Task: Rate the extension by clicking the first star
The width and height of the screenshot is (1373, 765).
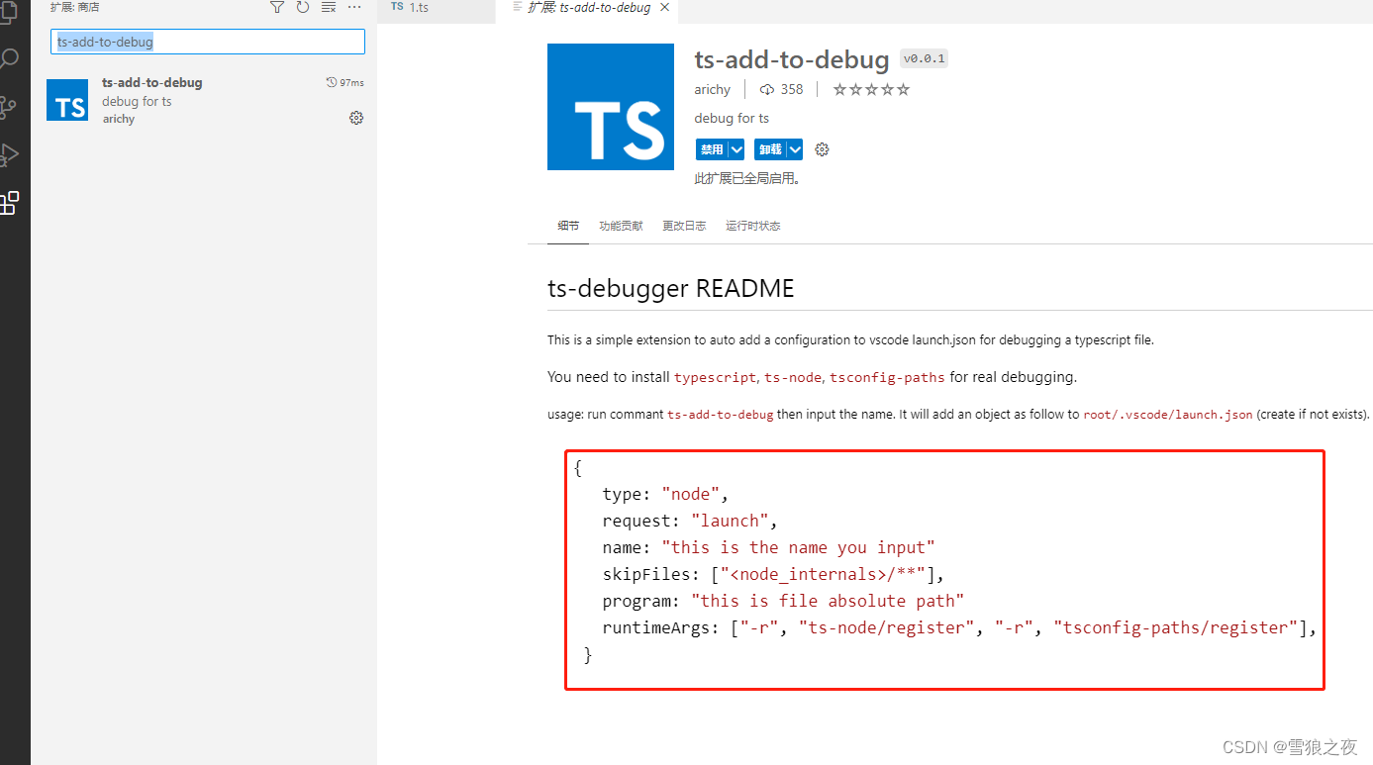Action: coord(840,89)
